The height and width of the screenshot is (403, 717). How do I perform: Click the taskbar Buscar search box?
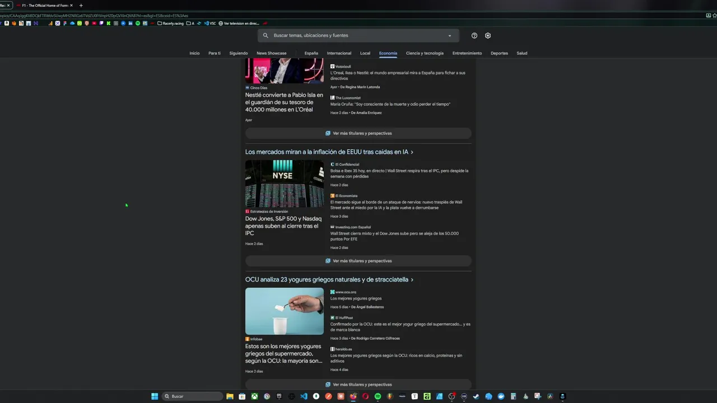pos(192,396)
